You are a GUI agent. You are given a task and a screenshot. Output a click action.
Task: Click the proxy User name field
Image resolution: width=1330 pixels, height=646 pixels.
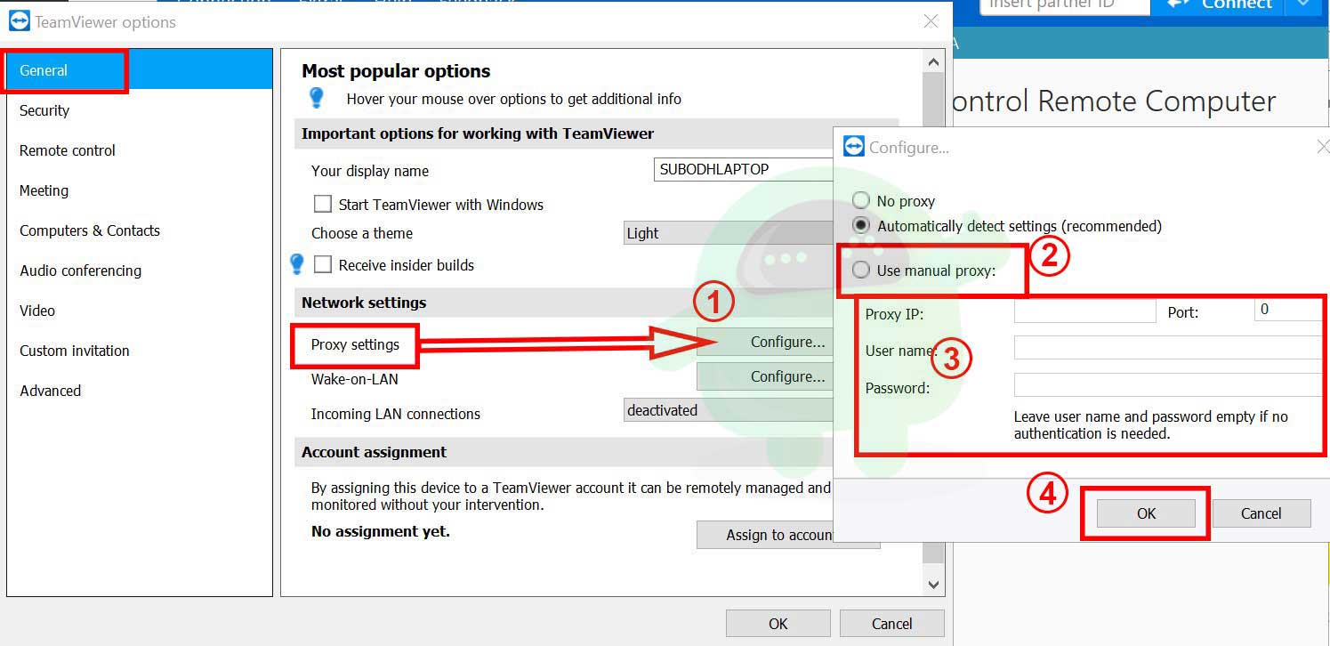pos(1168,348)
